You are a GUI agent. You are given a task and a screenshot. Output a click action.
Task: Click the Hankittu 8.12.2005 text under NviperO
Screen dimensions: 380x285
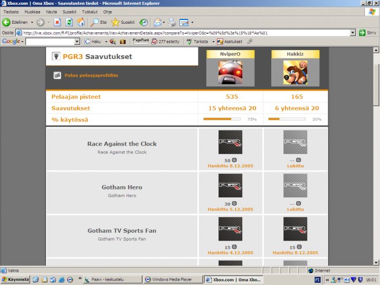tap(230, 166)
